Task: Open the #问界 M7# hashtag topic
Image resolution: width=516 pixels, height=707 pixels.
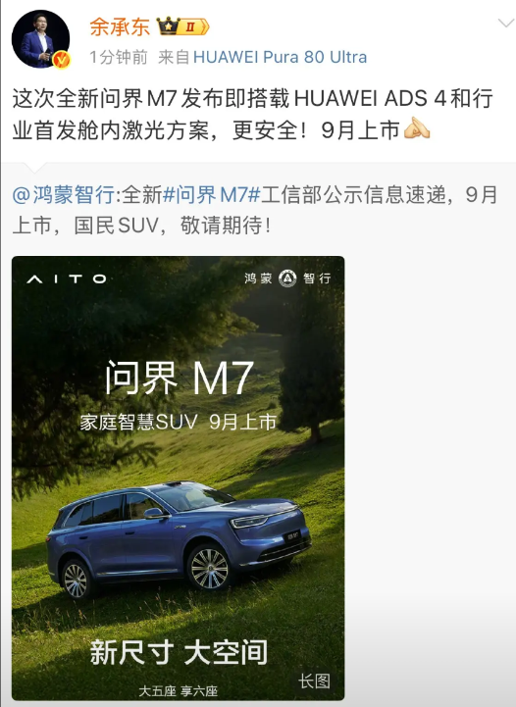Action: click(x=211, y=195)
